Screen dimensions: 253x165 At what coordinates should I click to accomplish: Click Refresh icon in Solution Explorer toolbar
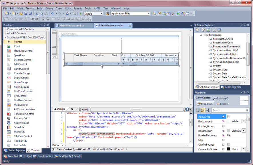[208, 30]
